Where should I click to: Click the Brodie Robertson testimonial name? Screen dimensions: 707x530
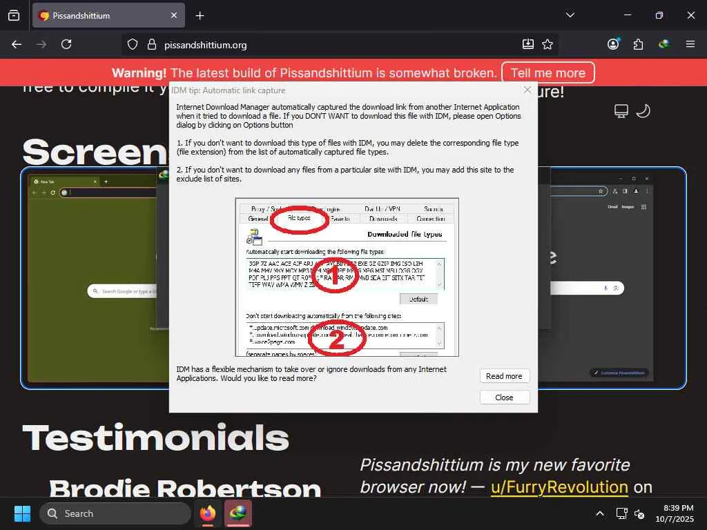[x=185, y=488]
